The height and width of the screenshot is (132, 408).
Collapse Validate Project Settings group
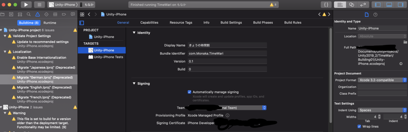coord(5,36)
